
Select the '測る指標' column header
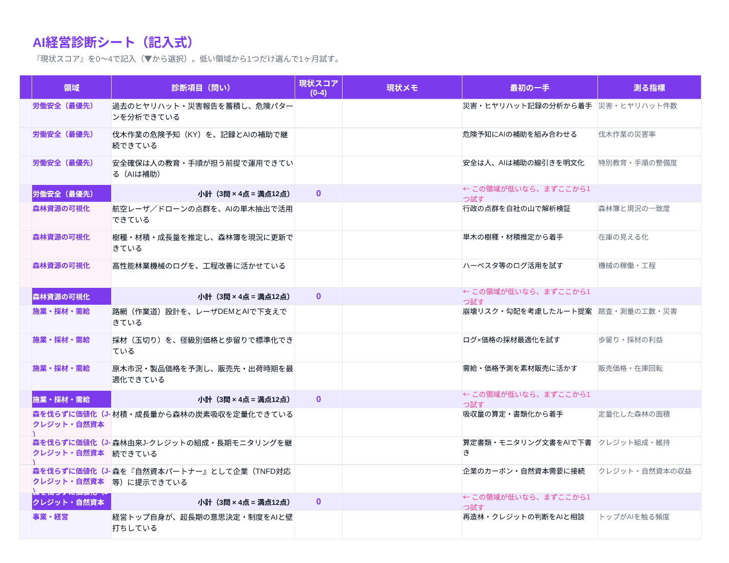(x=649, y=88)
